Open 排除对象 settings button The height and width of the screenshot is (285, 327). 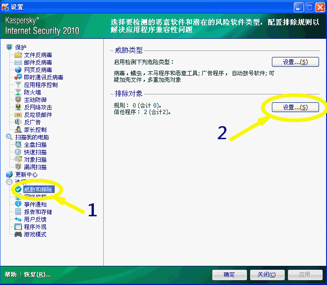[295, 107]
